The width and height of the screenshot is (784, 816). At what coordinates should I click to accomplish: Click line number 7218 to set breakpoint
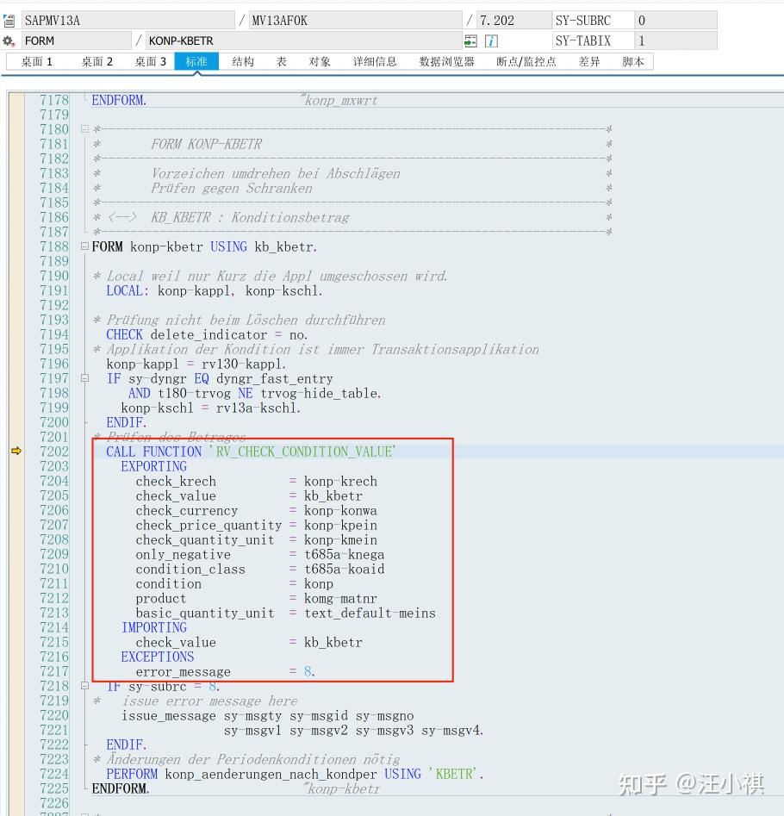click(x=53, y=686)
